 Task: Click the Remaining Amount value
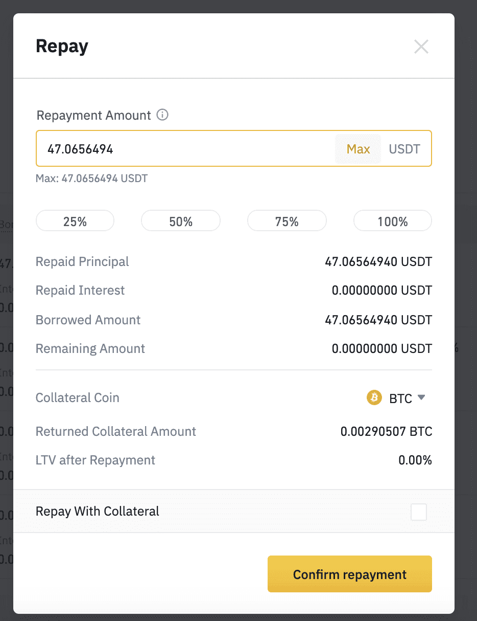[382, 349]
